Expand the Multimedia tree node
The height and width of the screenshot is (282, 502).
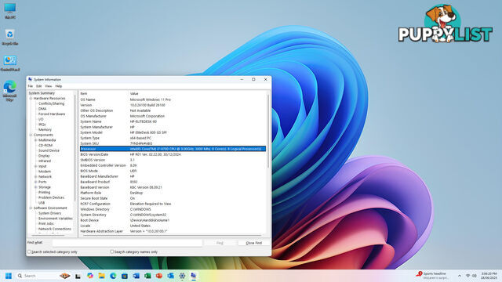coord(35,140)
